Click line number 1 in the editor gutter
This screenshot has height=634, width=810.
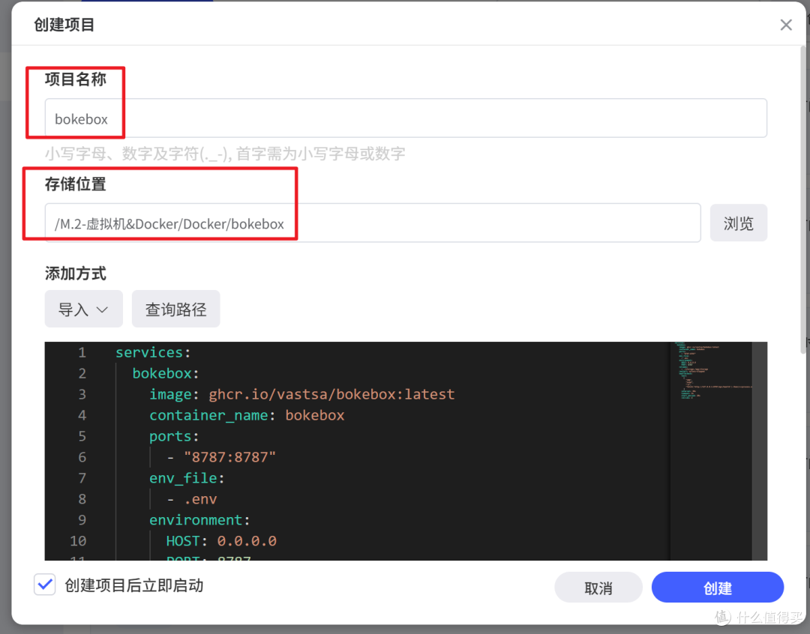coord(82,353)
